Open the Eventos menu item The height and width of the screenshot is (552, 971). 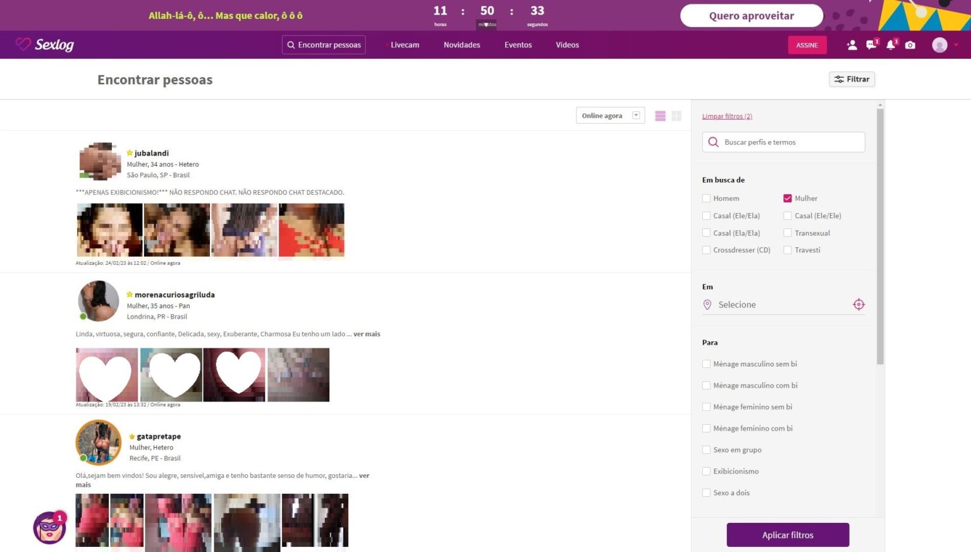coord(518,45)
